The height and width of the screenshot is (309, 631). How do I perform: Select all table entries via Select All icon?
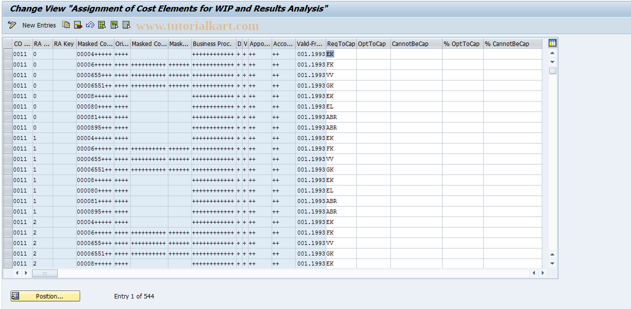pos(102,25)
